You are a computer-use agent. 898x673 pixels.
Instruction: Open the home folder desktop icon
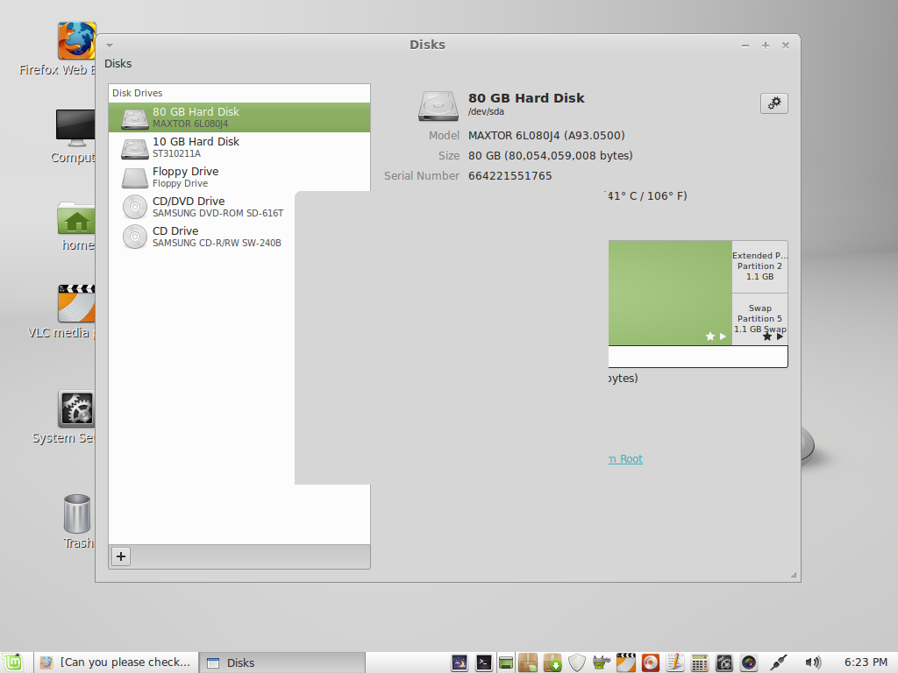(x=76, y=217)
